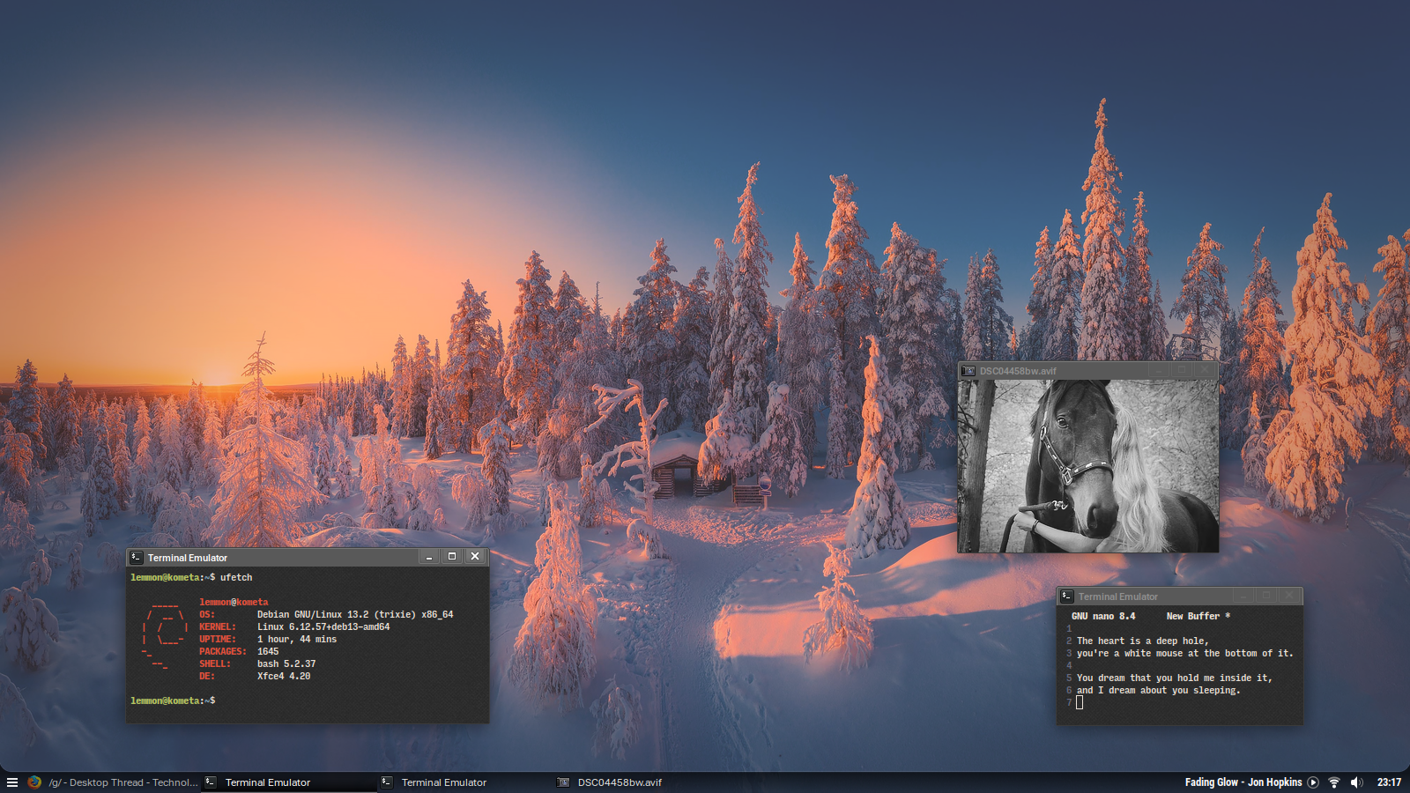Click the 'PACKAGES:' label in ufetch output
This screenshot has height=793, width=1410.
click(223, 652)
